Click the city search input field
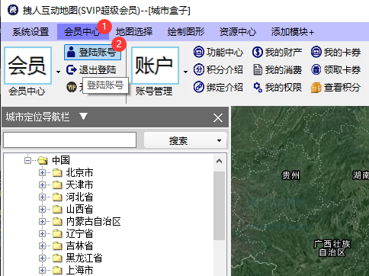Viewport: 369px width, 276px height. point(70,140)
